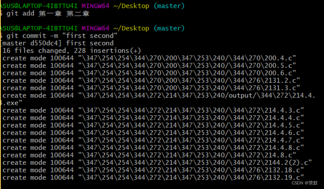Click the git commit -m "first second" command

point(61,36)
